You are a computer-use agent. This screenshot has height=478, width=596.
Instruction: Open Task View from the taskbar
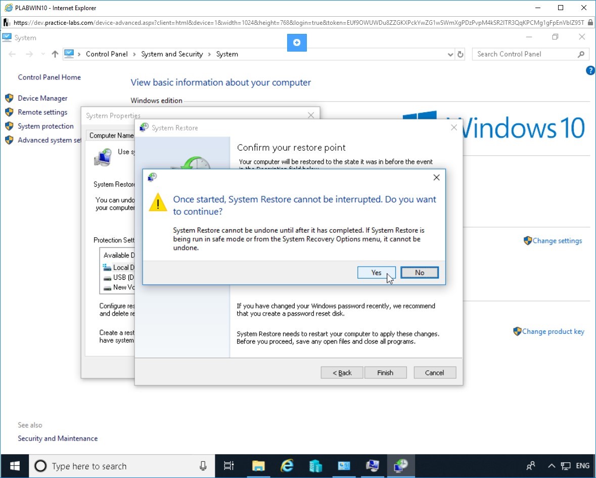229,466
